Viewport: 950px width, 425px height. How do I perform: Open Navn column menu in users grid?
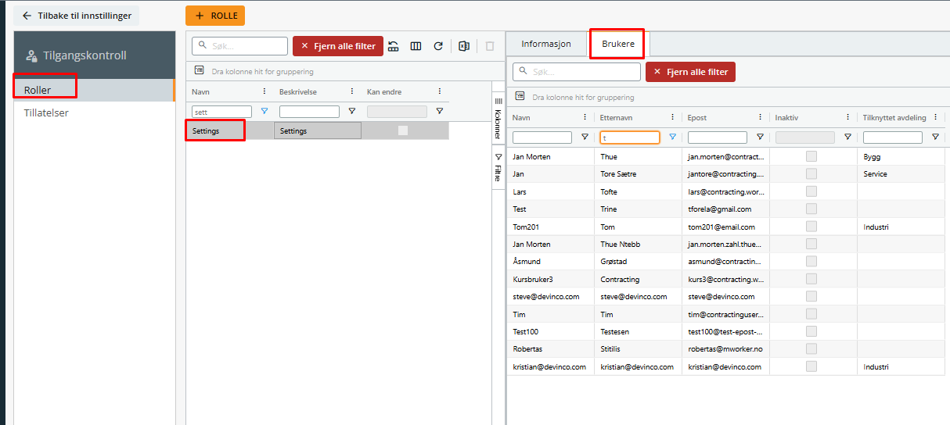click(x=585, y=117)
